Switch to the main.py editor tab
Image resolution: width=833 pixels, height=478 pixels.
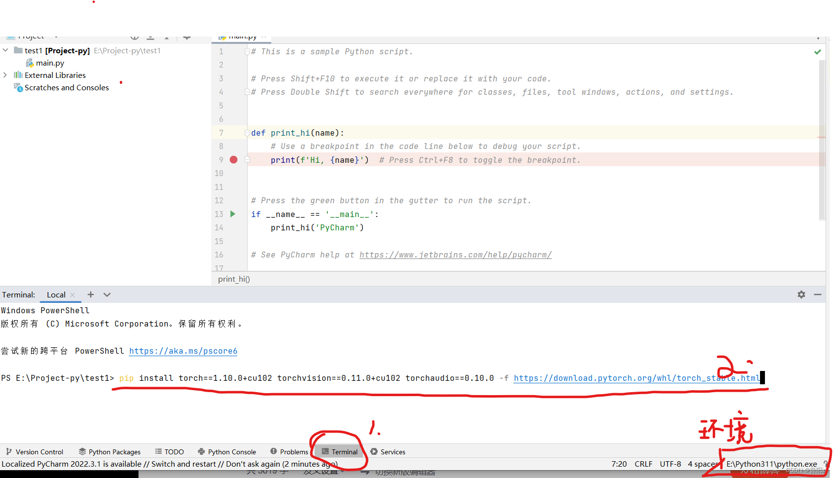[x=241, y=36]
